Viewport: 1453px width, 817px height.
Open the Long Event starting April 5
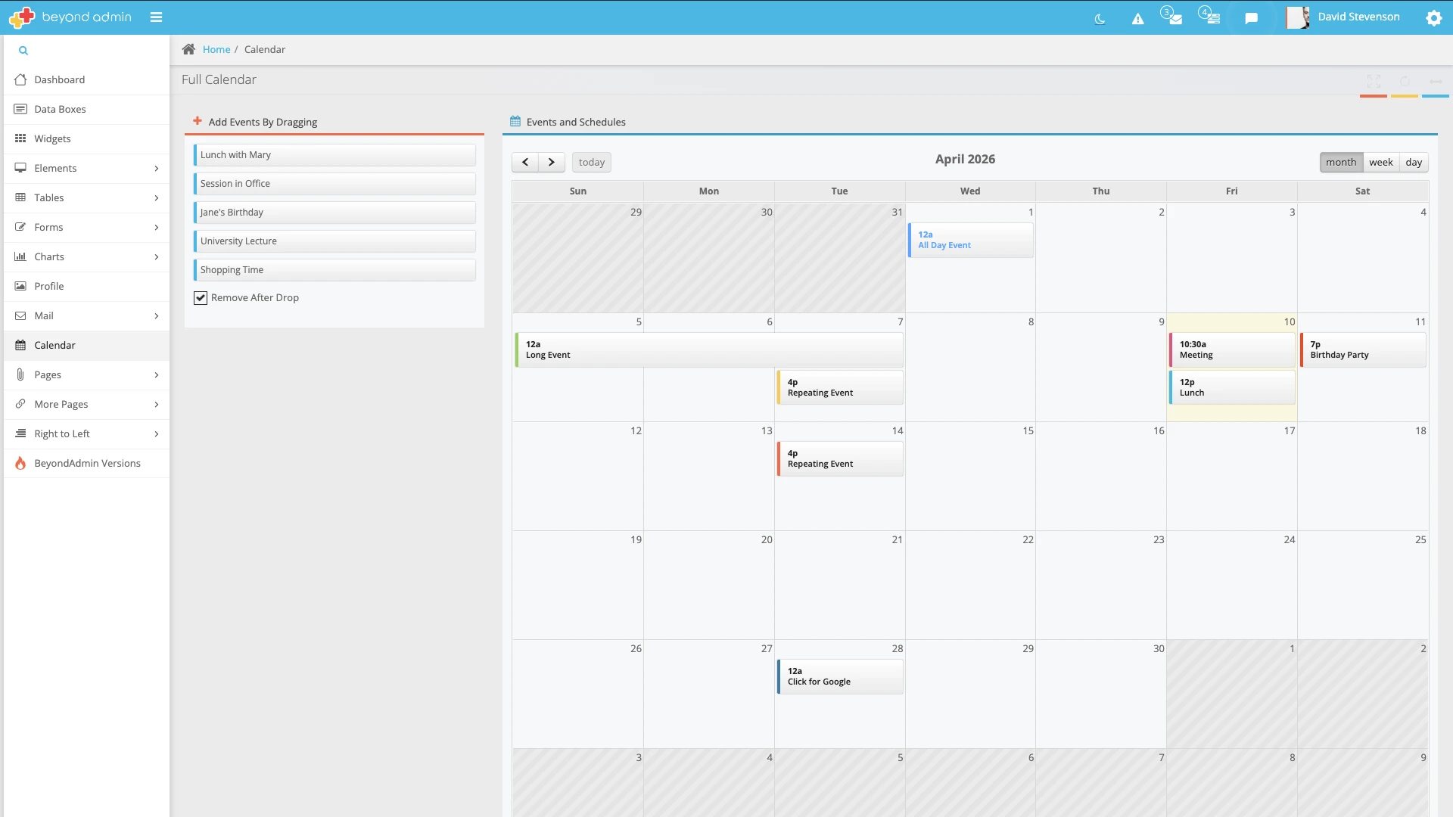pyautogui.click(x=709, y=349)
